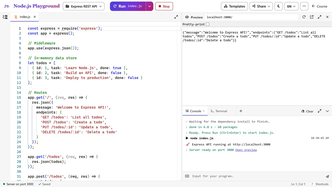
Task: Clear the console output
Action: point(307,111)
